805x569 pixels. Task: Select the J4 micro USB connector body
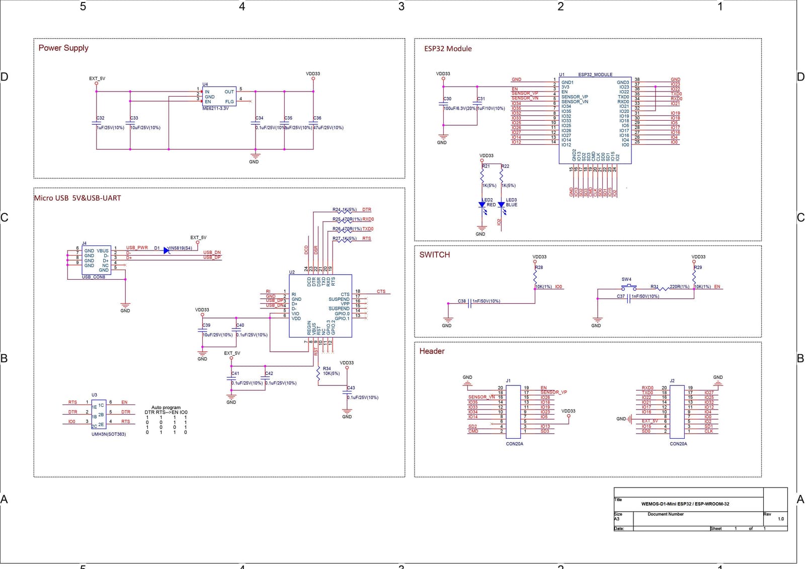tap(97, 260)
